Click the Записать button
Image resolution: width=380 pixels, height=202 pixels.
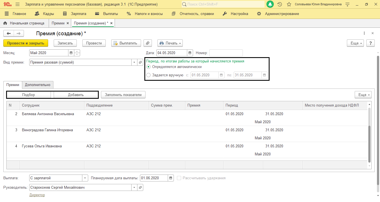[65, 43]
